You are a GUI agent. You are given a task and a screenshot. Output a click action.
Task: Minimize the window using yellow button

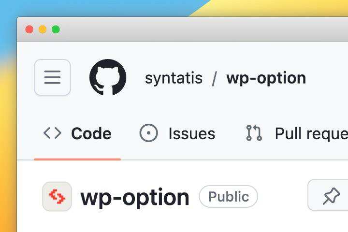[43, 29]
